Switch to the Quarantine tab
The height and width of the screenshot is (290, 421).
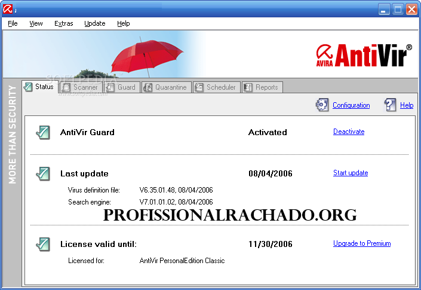coord(167,87)
